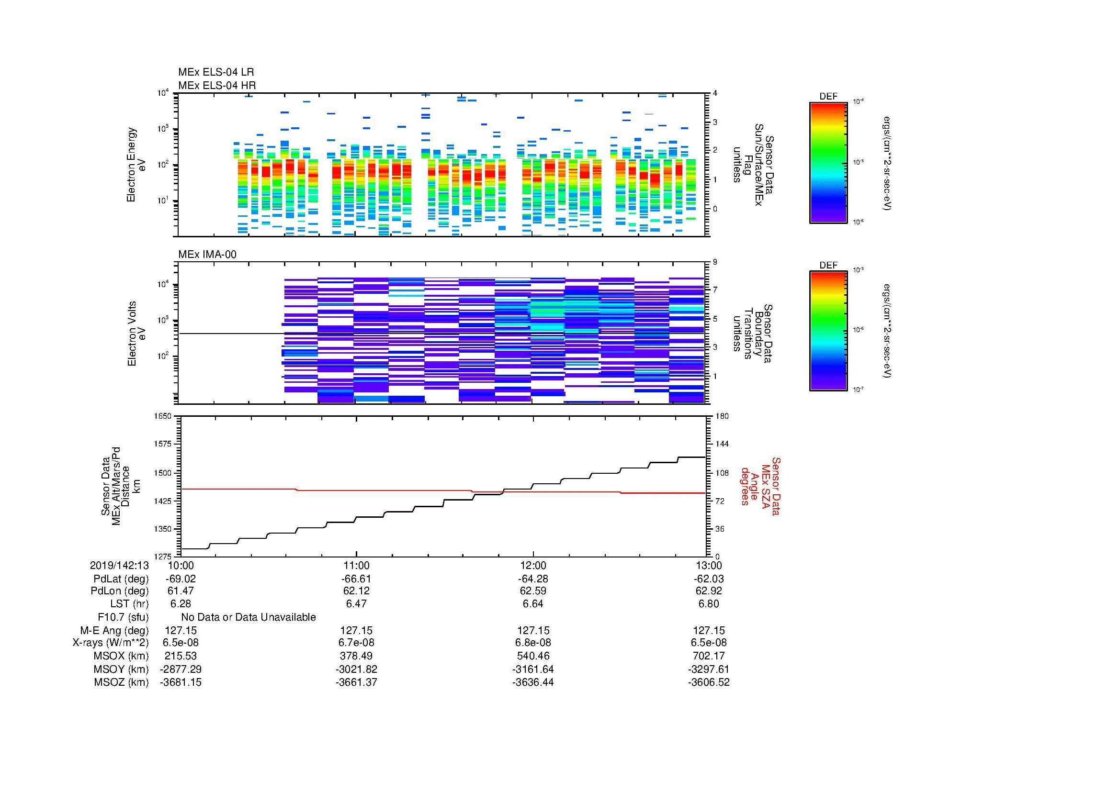Click the MSOZ value -3681.15
The height and width of the screenshot is (791, 1120).
coord(181,682)
